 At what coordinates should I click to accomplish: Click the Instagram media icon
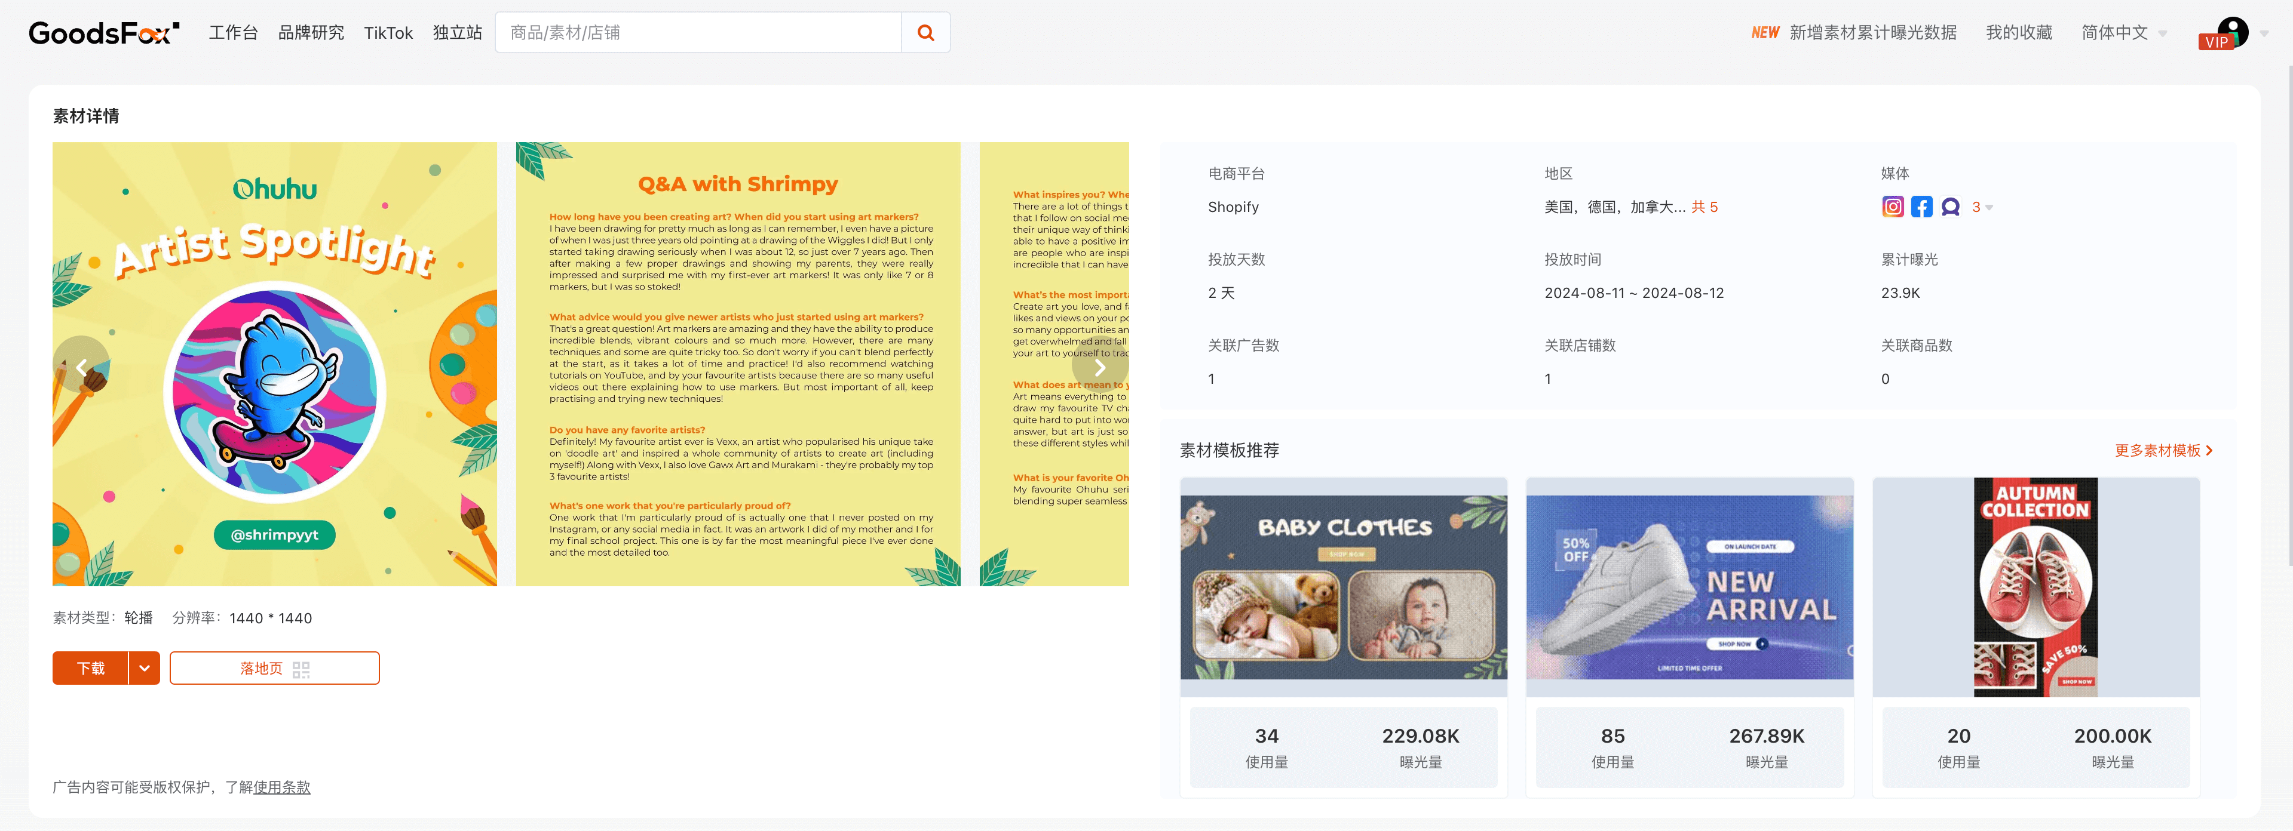tap(1893, 207)
